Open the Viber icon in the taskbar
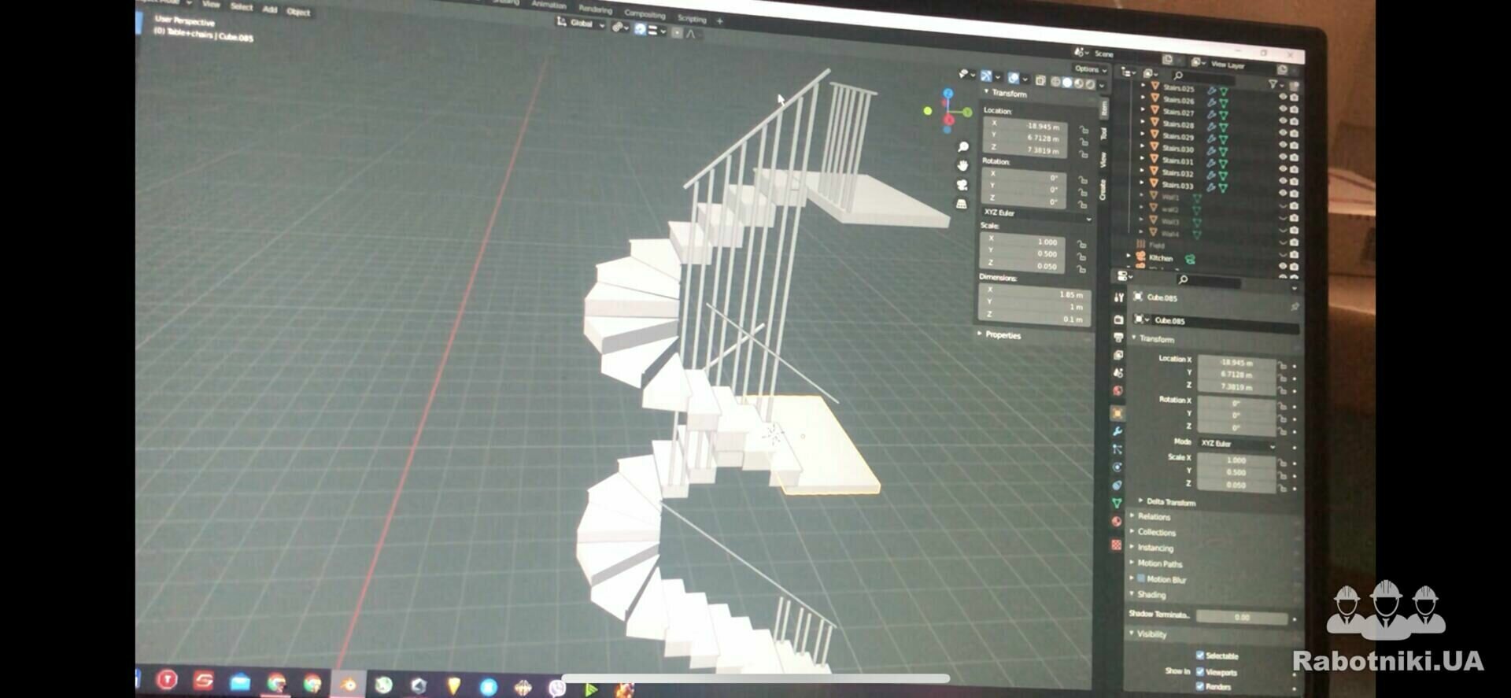This screenshot has width=1511, height=698. pos(557,688)
